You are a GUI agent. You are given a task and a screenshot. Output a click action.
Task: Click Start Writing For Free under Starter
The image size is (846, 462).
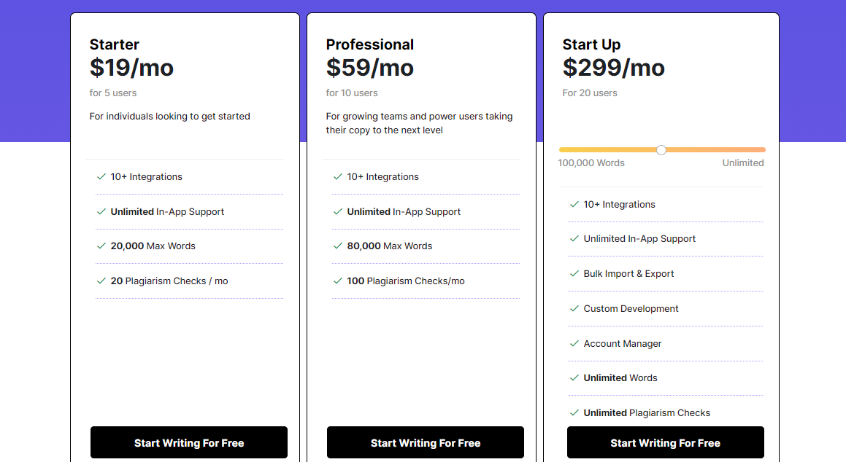click(x=189, y=442)
